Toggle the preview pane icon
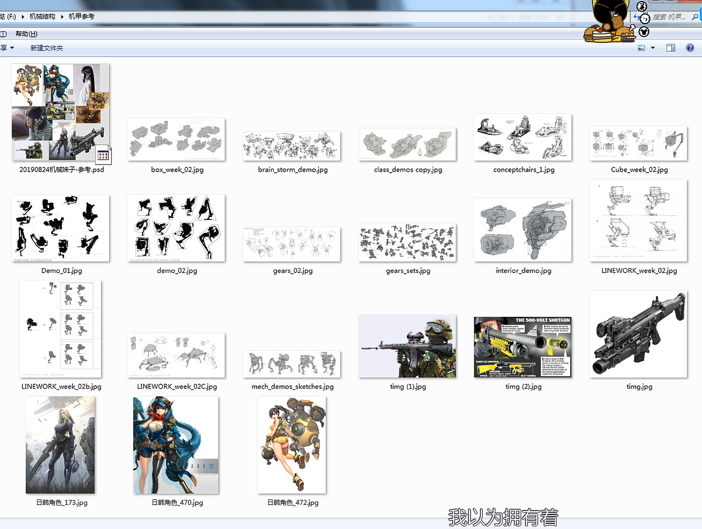The image size is (702, 529). click(x=671, y=48)
